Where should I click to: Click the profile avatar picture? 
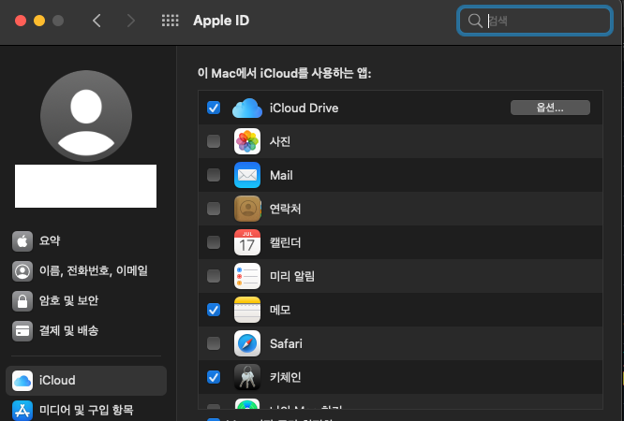point(86,116)
